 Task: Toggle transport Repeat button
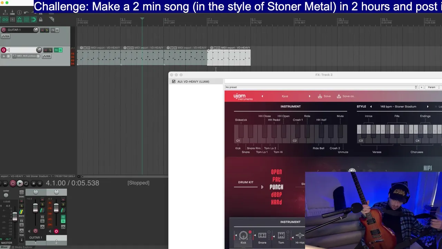(26, 183)
